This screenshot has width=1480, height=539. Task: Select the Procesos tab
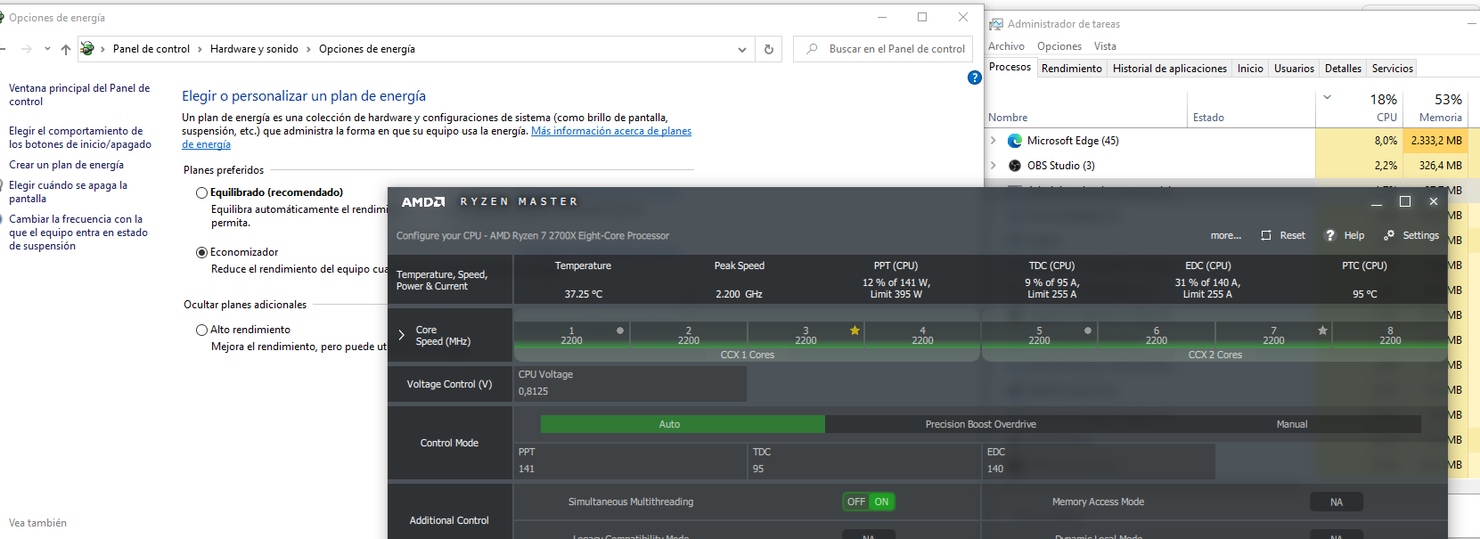[x=1010, y=67]
